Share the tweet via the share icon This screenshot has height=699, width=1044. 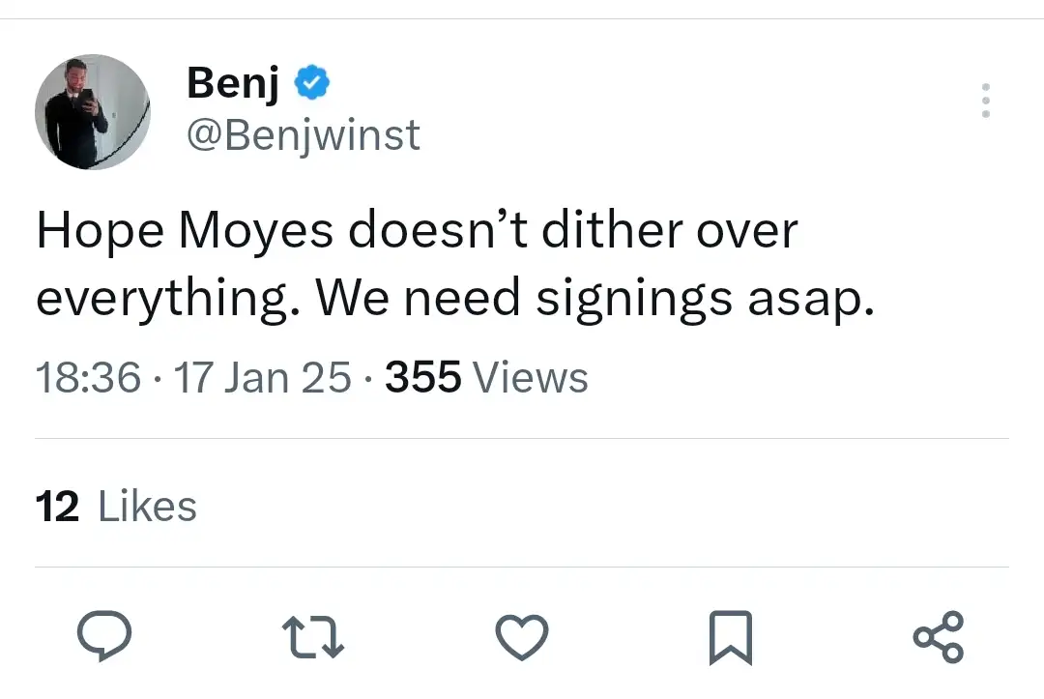click(x=939, y=637)
